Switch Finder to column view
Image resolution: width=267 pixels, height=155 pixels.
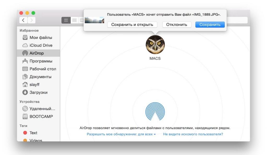pyautogui.click(x=81, y=20)
